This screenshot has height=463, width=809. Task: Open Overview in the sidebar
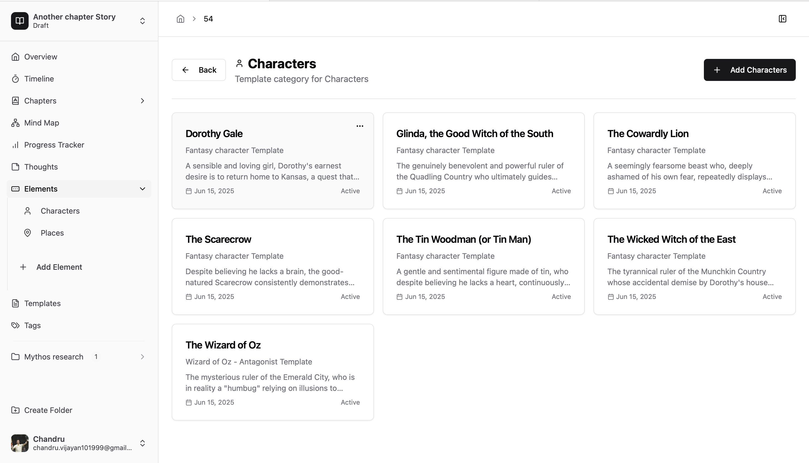(79, 57)
